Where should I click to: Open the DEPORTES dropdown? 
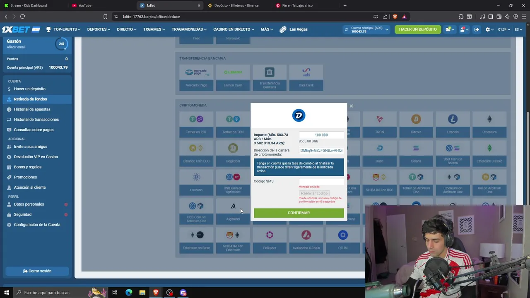(x=99, y=29)
